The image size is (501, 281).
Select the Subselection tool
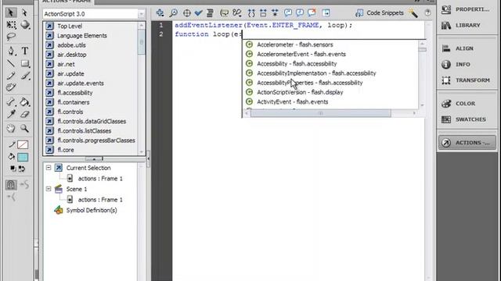(x=24, y=12)
